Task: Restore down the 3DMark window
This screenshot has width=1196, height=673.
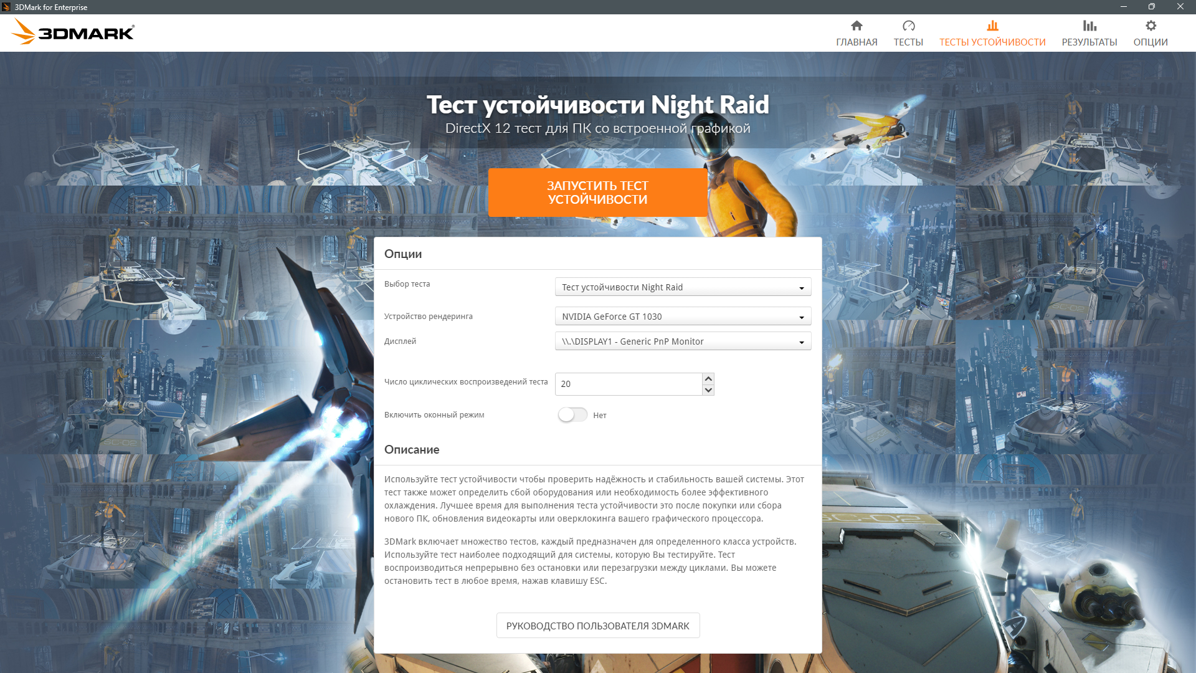Action: click(x=1152, y=7)
